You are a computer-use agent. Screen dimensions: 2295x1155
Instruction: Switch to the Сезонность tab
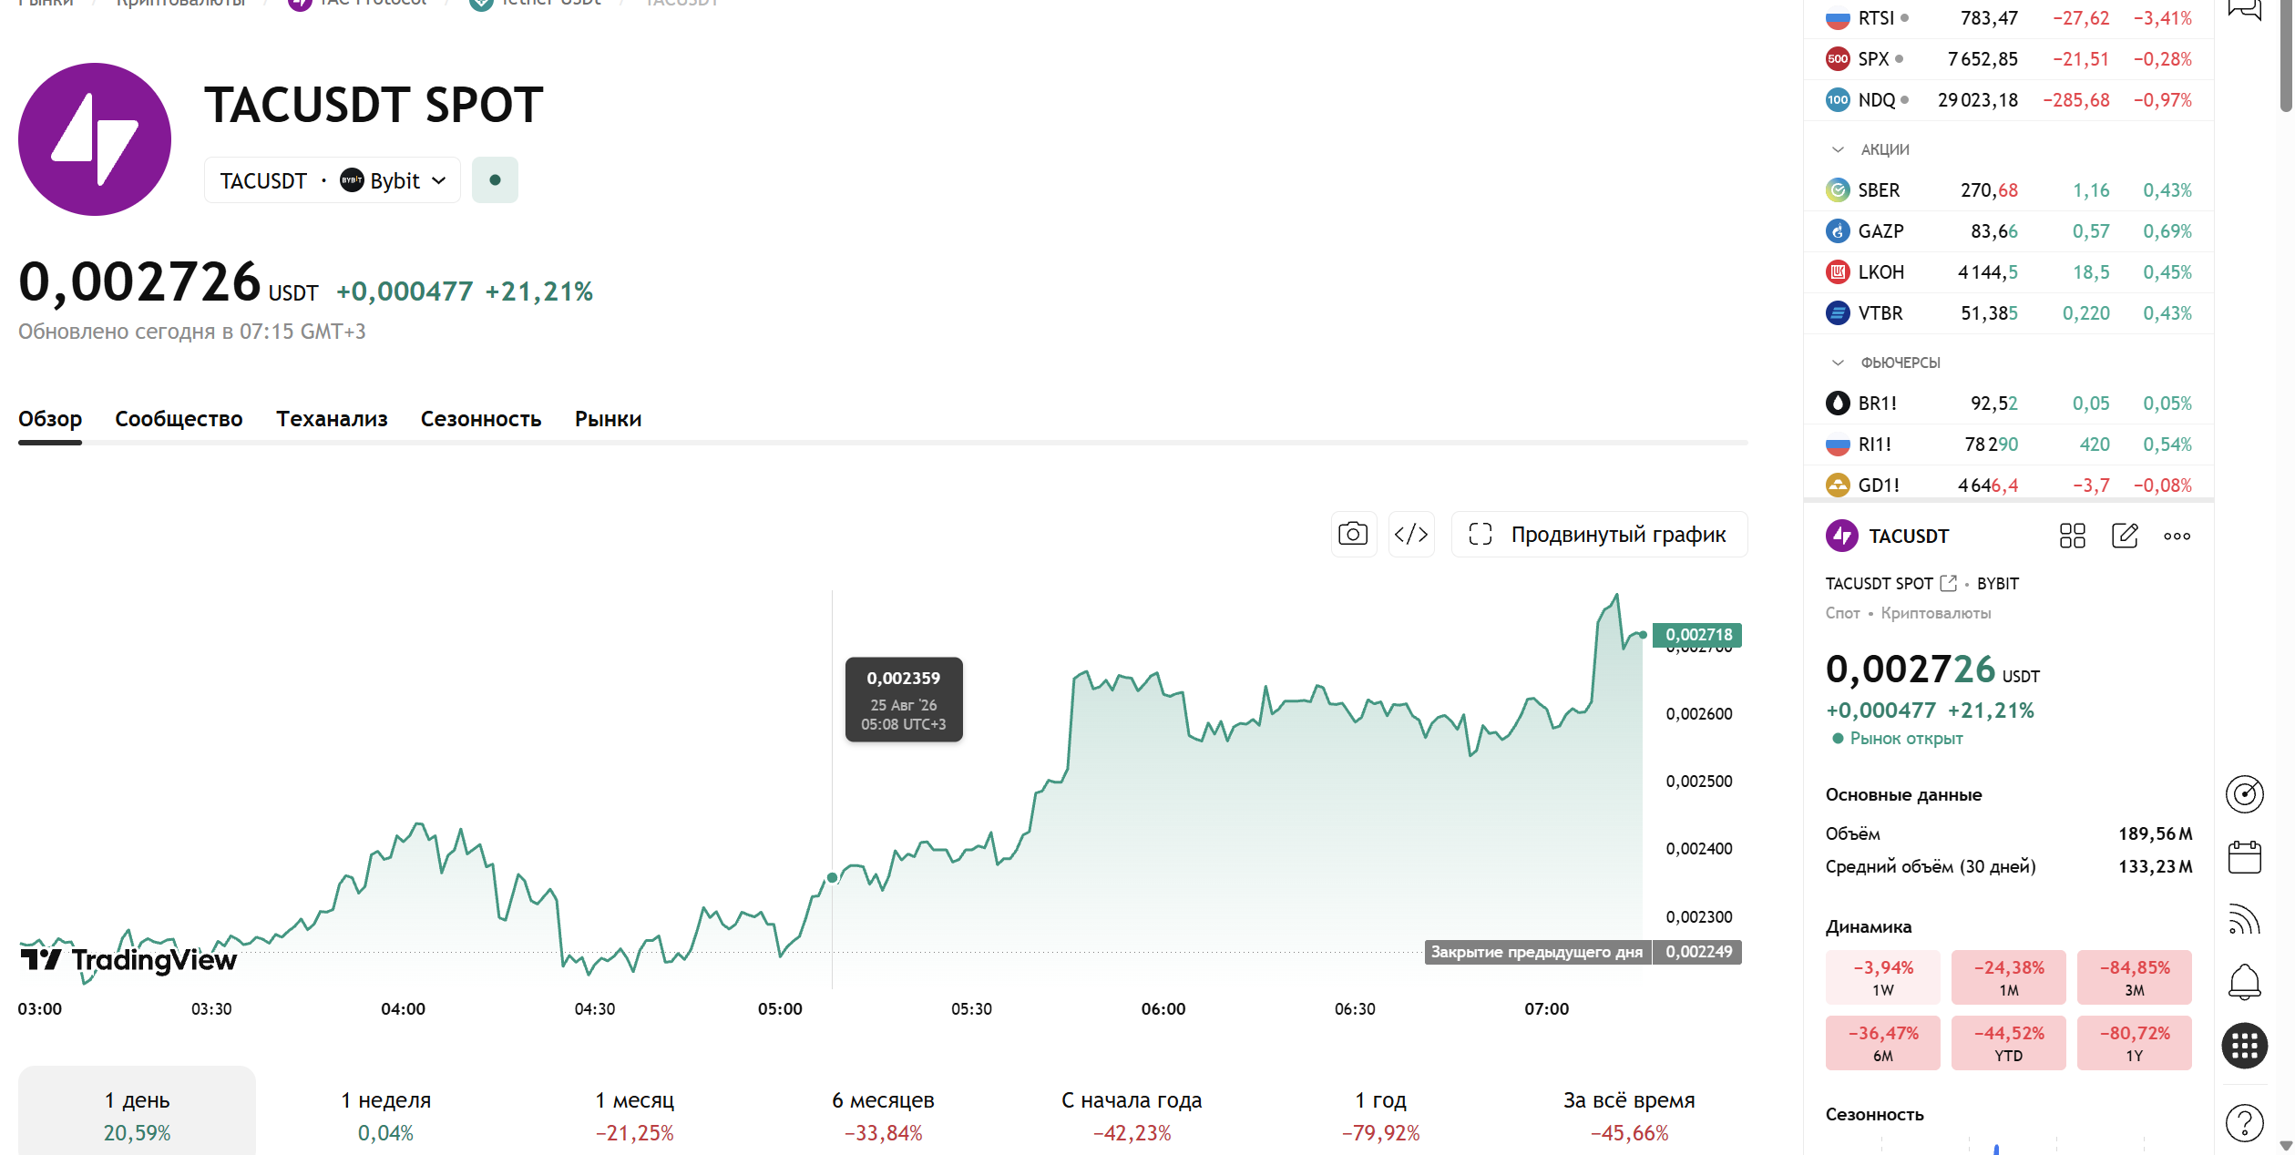(x=481, y=419)
